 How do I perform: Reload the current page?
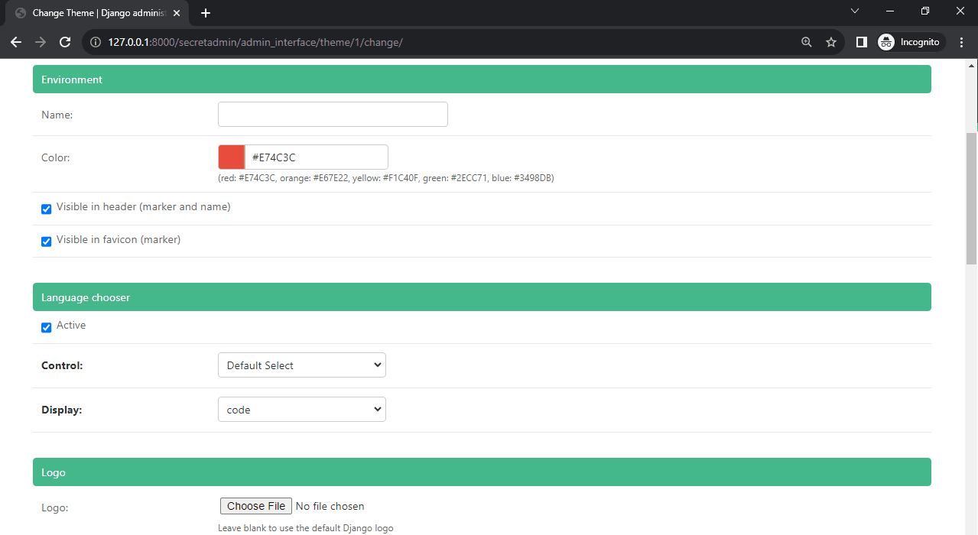coord(65,42)
